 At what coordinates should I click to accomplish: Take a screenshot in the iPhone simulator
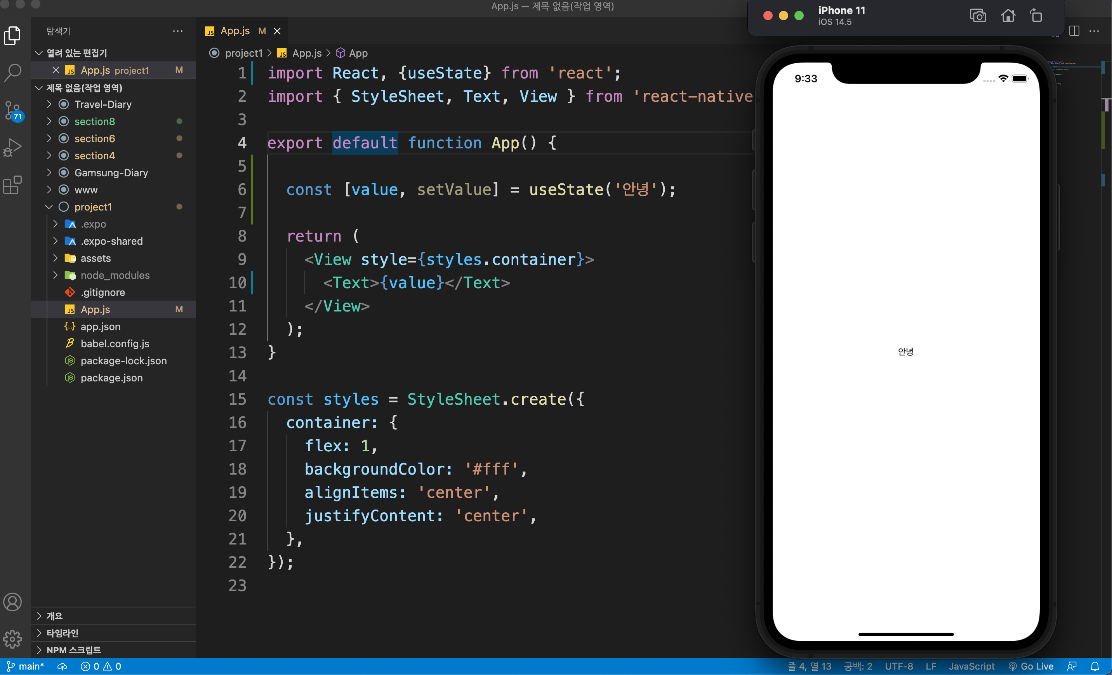pyautogui.click(x=978, y=16)
